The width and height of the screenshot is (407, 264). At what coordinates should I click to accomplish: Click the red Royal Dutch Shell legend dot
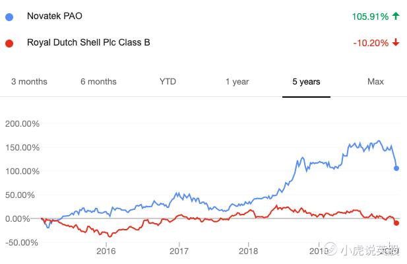(x=9, y=43)
